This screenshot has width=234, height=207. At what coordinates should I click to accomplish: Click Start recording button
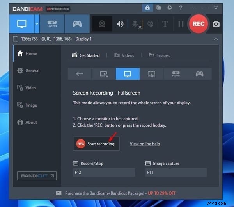pos(96,144)
